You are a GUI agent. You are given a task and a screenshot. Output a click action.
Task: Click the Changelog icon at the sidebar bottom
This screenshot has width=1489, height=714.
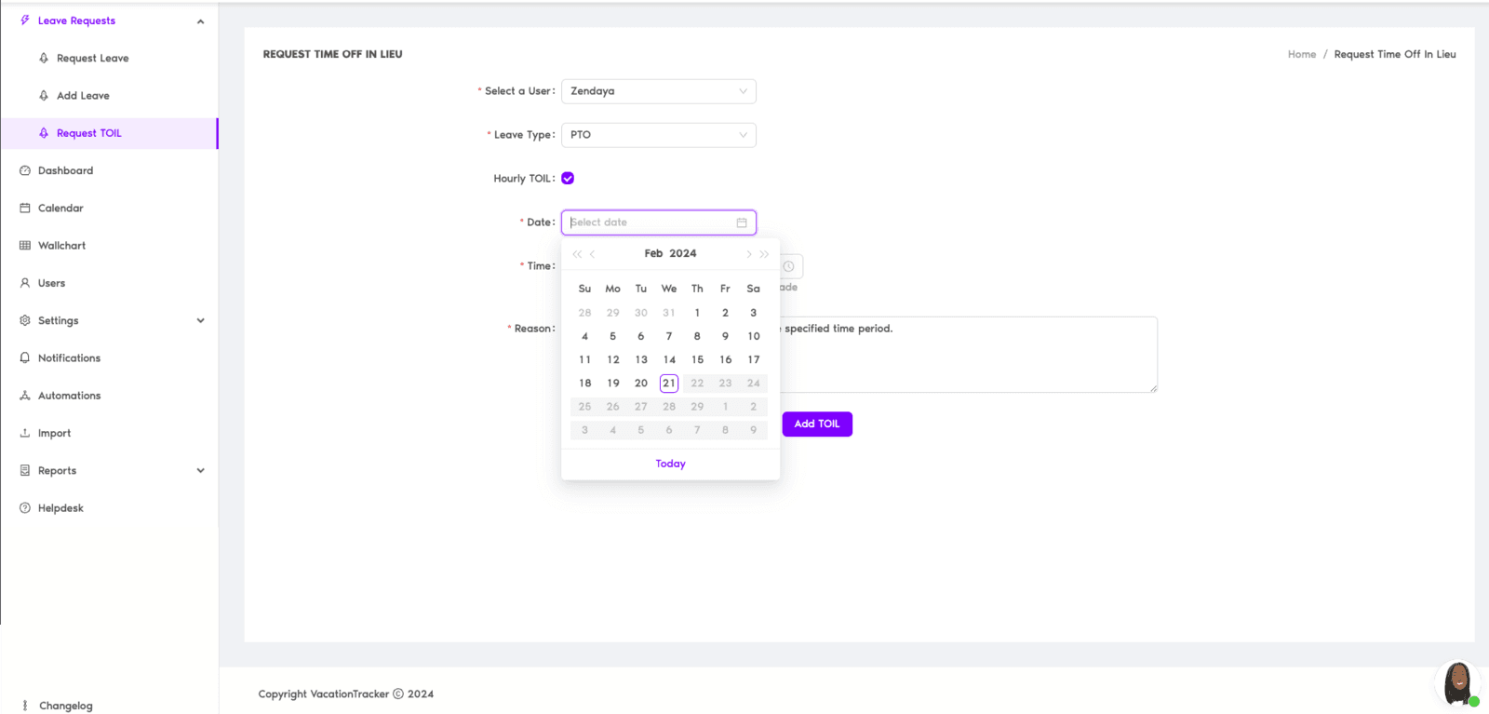(25, 706)
